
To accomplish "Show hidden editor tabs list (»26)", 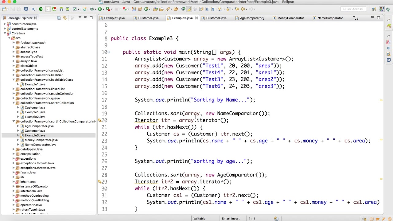I will pos(355,18).
